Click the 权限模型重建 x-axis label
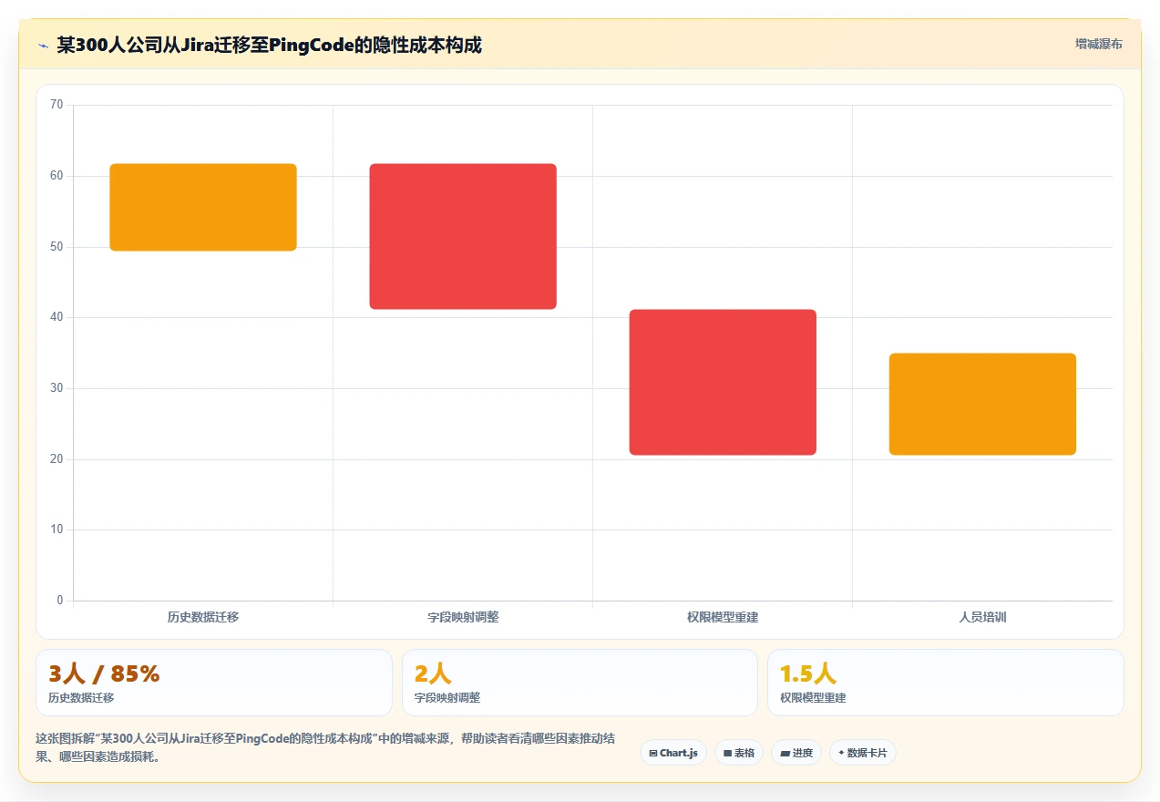 click(x=723, y=617)
